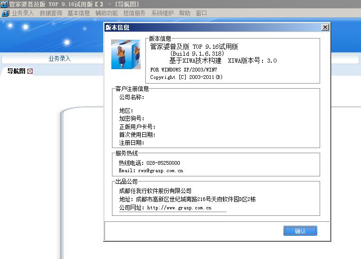361x259 pixels.
Task: Click the Build 9.1.6.318 text
Action: coord(197,53)
